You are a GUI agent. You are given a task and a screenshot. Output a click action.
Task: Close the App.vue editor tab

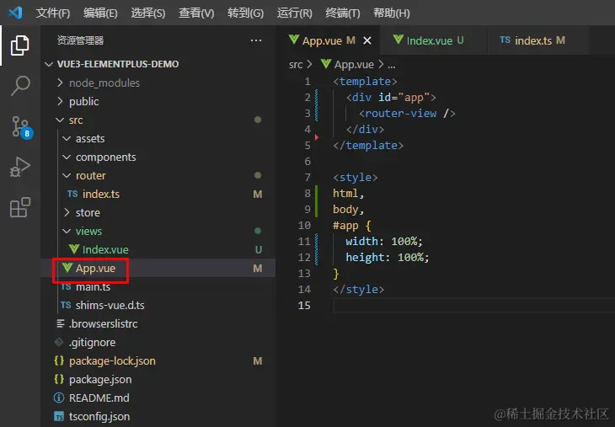(x=367, y=40)
